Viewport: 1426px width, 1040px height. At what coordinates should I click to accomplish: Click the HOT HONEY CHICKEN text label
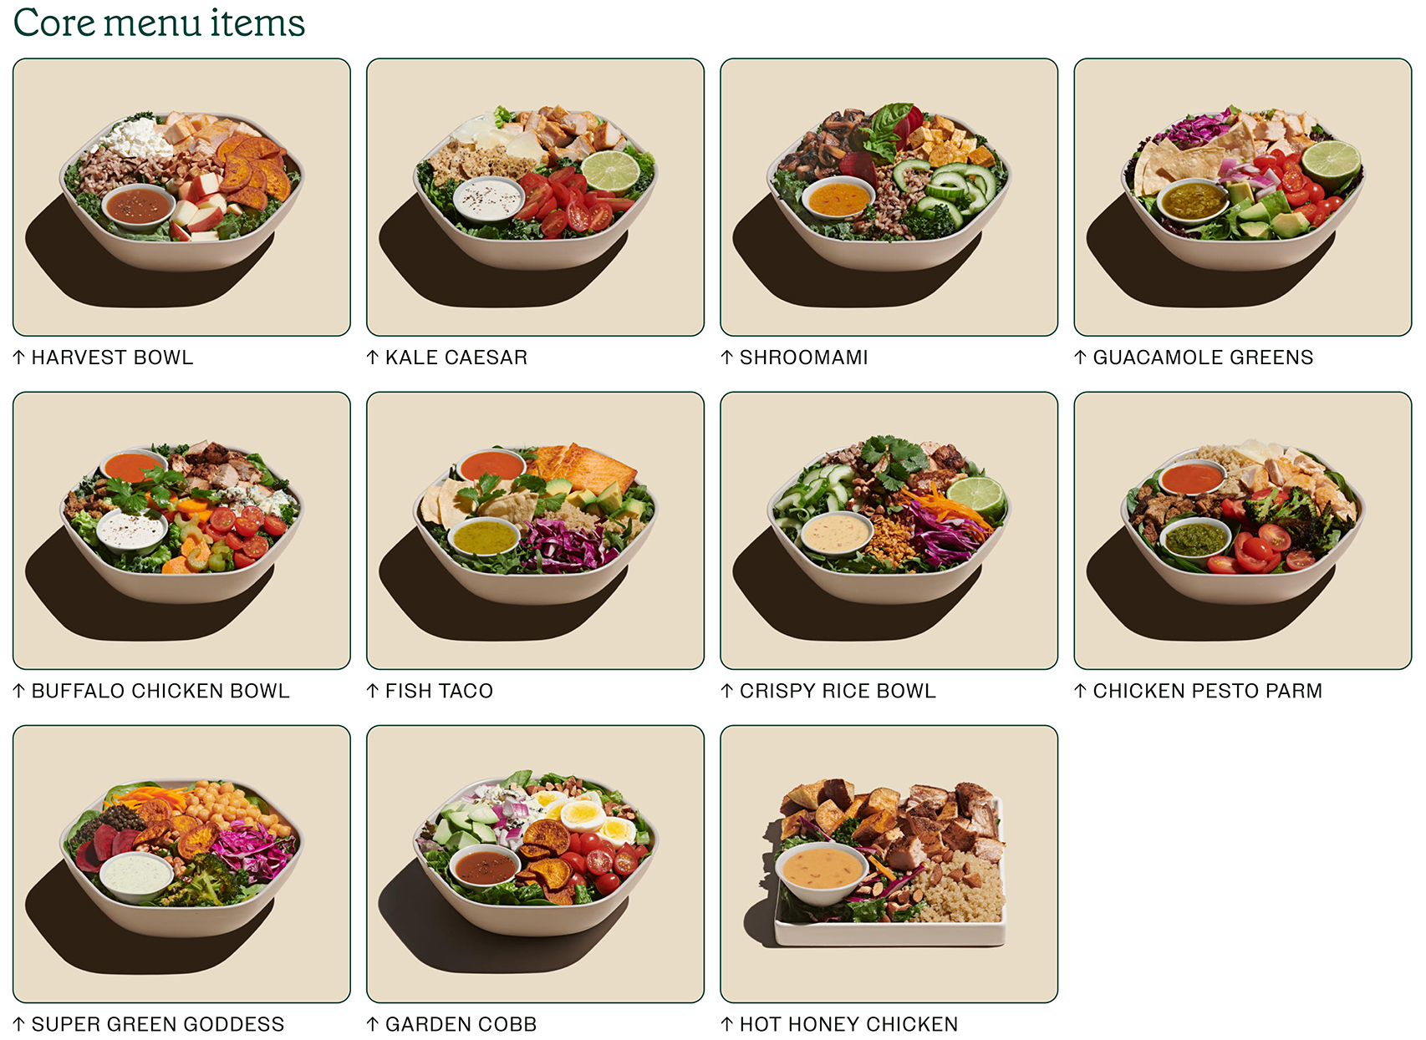click(849, 1024)
